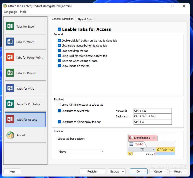Image resolution: width=193 pixels, height=178 pixels.
Task: Select Tabs for Access label
Action: (27, 120)
